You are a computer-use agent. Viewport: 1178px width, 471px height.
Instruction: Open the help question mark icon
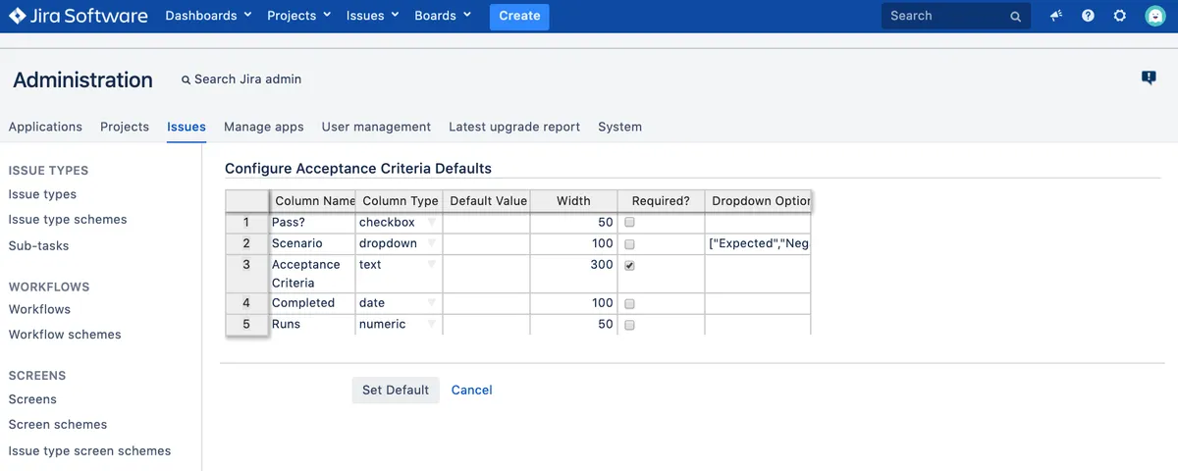tap(1088, 16)
